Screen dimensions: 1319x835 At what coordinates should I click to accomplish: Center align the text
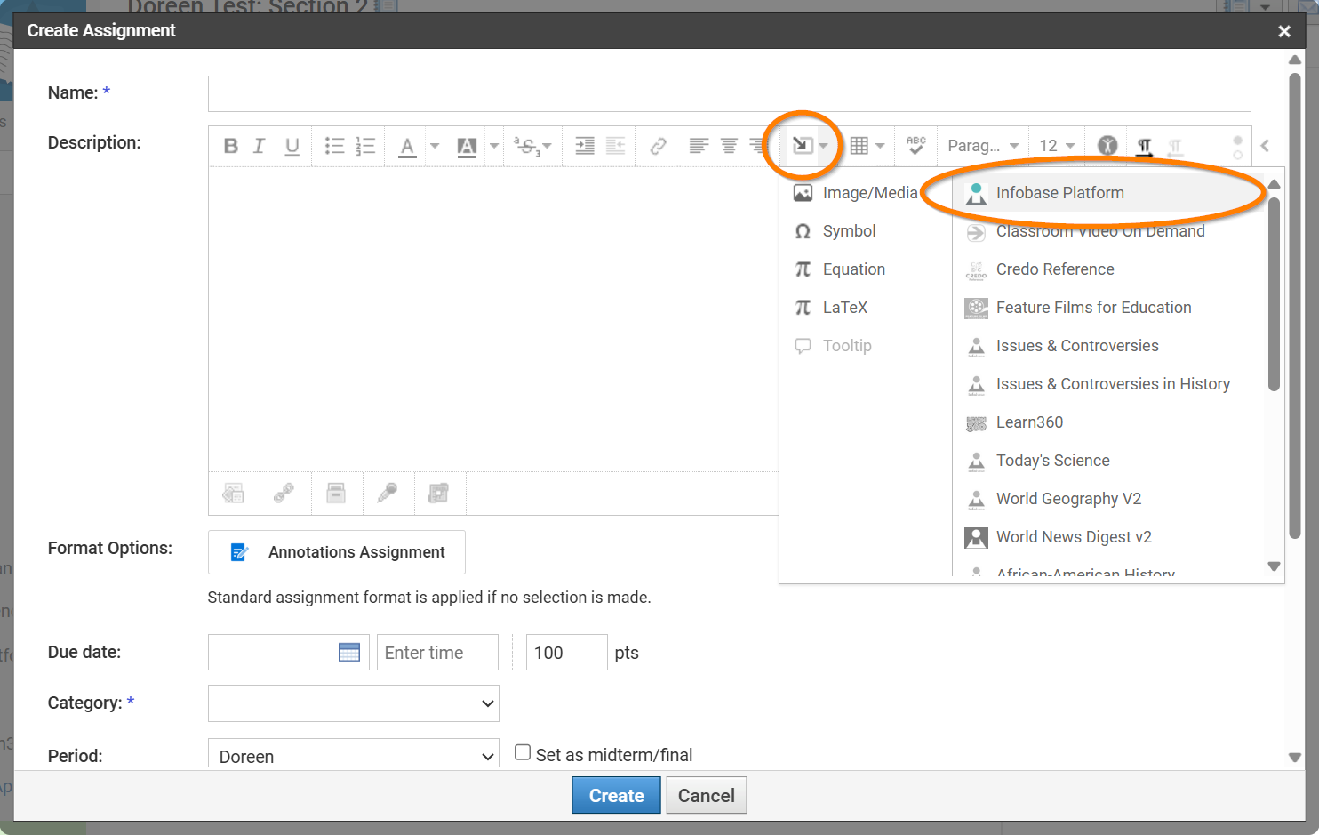coord(729,146)
